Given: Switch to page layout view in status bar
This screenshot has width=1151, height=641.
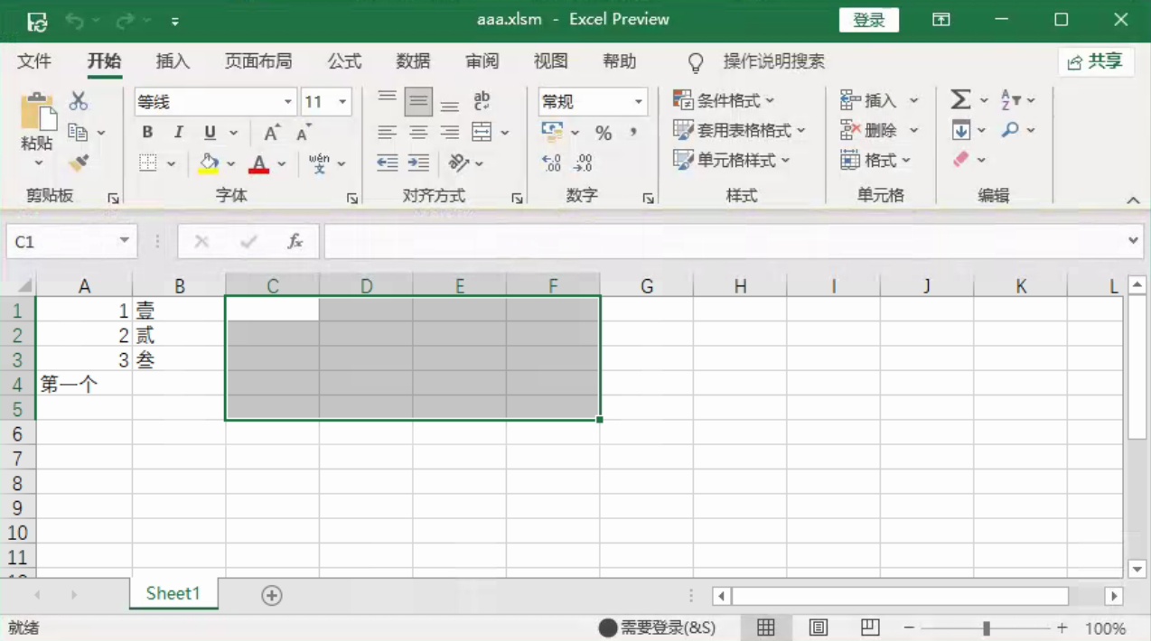Looking at the screenshot, I should pos(819,627).
